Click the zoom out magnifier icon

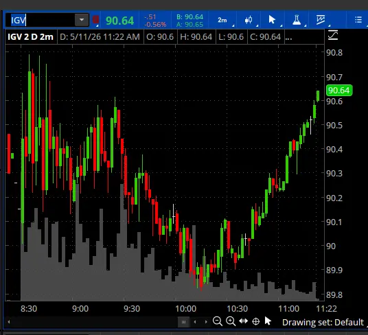218,321
